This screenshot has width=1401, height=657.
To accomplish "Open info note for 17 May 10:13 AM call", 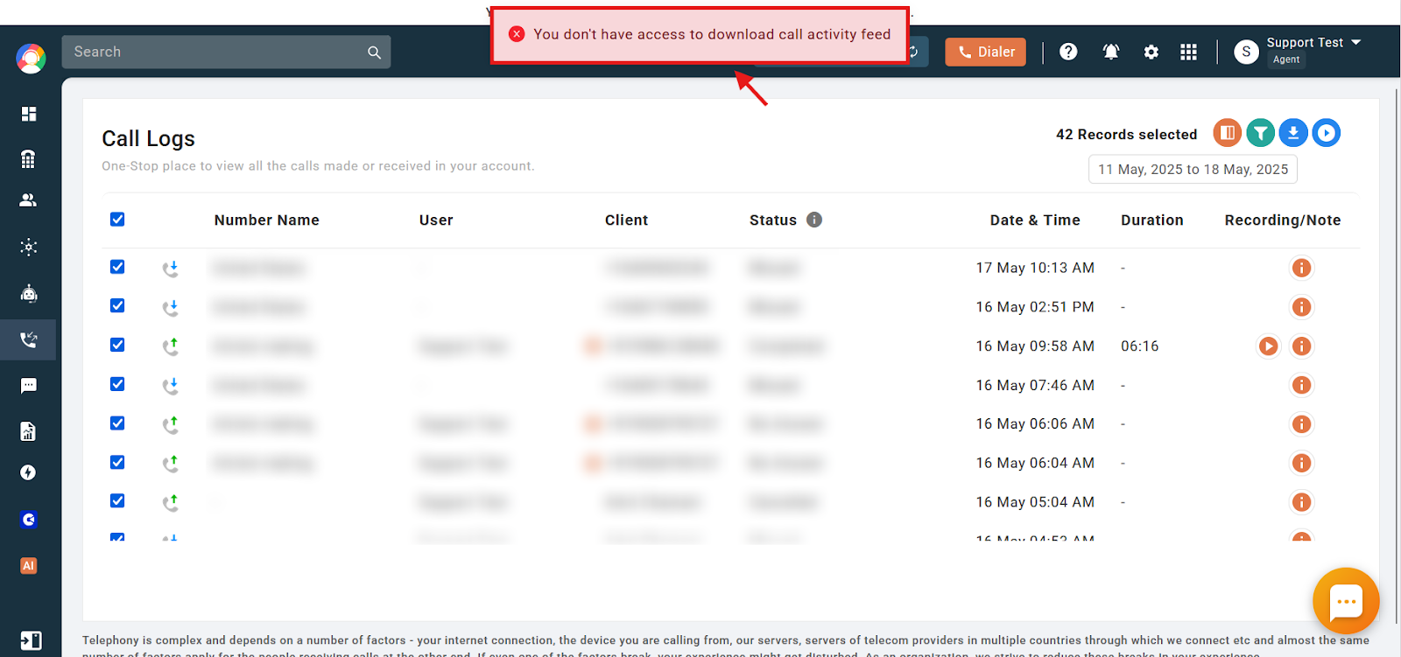I will pos(1302,268).
